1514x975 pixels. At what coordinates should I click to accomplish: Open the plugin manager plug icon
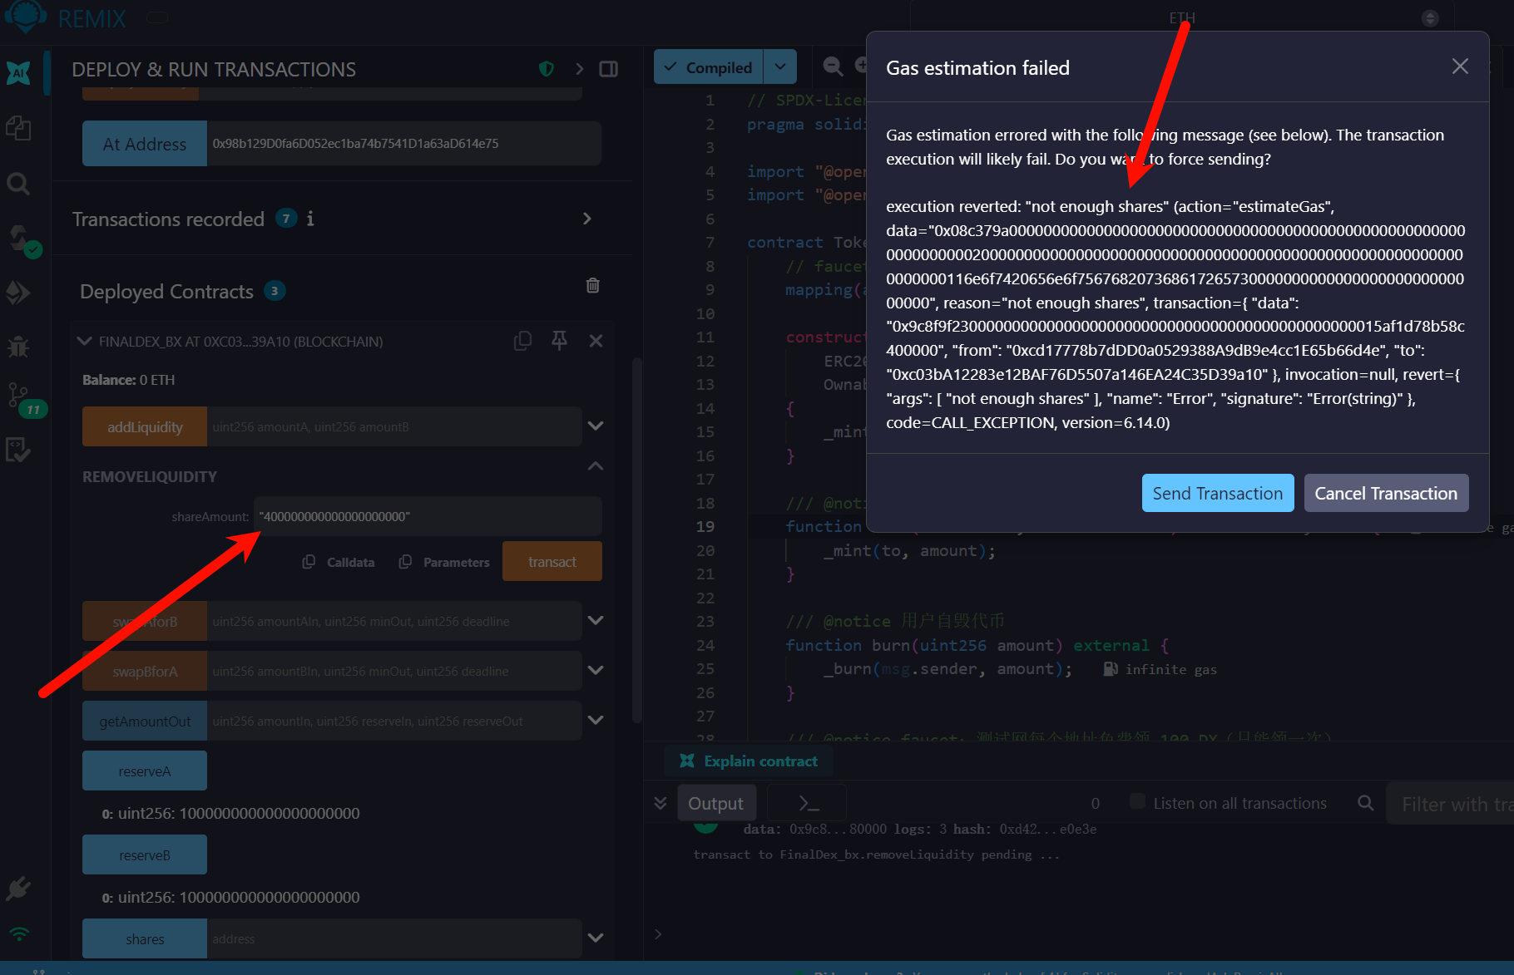tap(18, 889)
